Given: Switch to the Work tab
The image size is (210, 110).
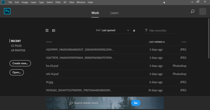Looking at the screenshot, I should click(95, 13).
